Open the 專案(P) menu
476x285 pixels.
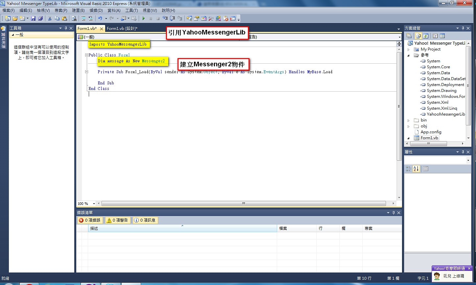pos(61,11)
